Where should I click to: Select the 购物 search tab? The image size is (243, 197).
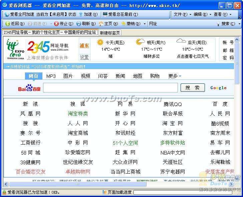coord(155,76)
